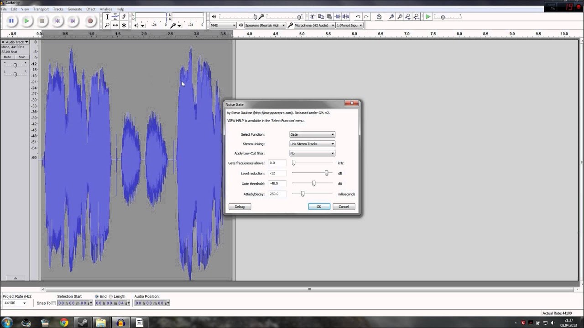This screenshot has width=584, height=328.
Task: Open the Transport menu
Action: (x=41, y=9)
